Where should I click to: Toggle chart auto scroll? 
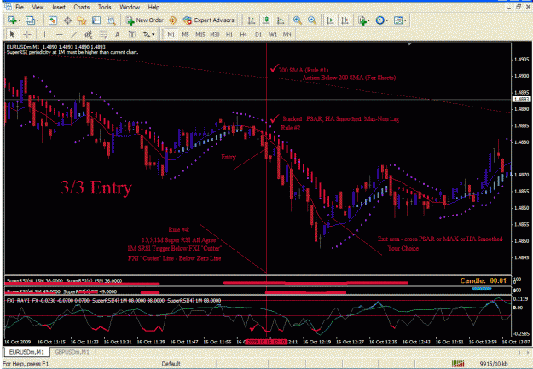[x=330, y=20]
